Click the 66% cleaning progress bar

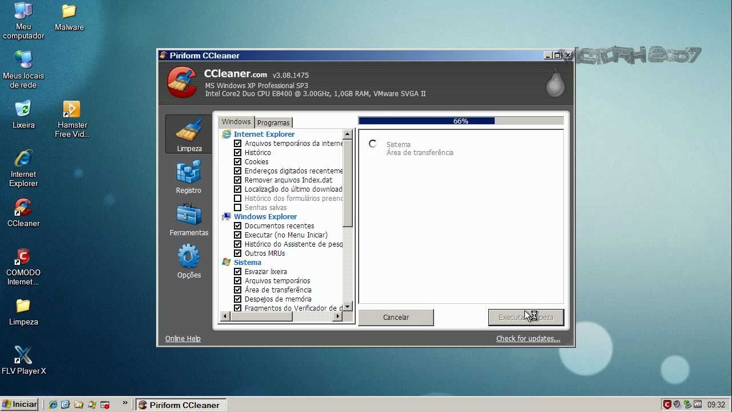click(x=461, y=121)
